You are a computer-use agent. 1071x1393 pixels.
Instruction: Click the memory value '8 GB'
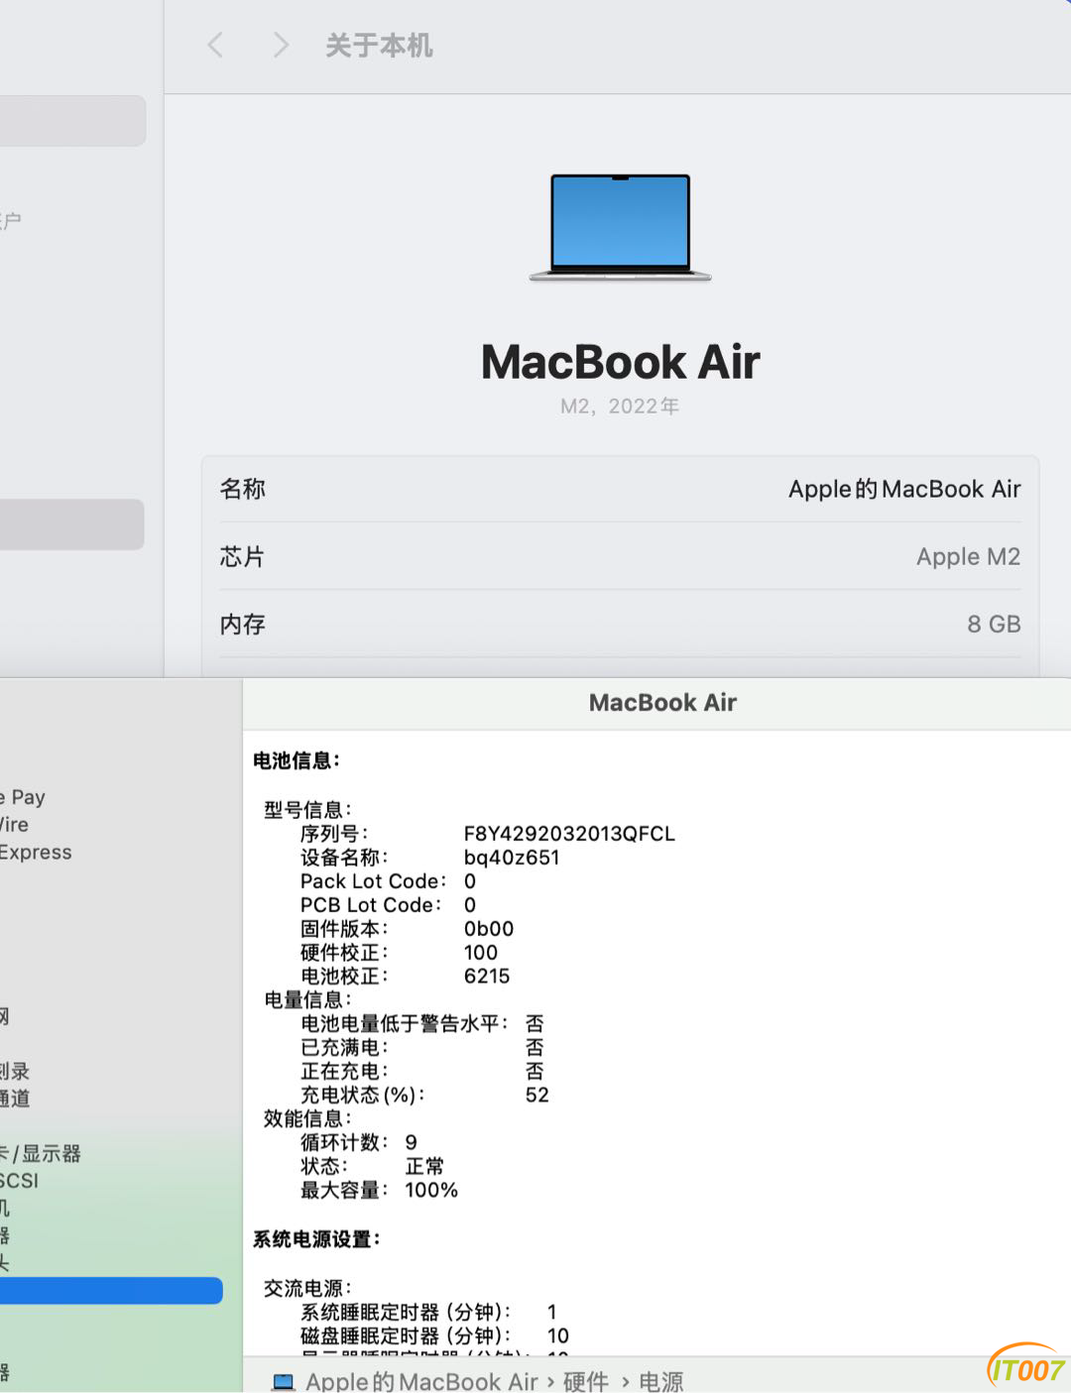click(x=994, y=624)
